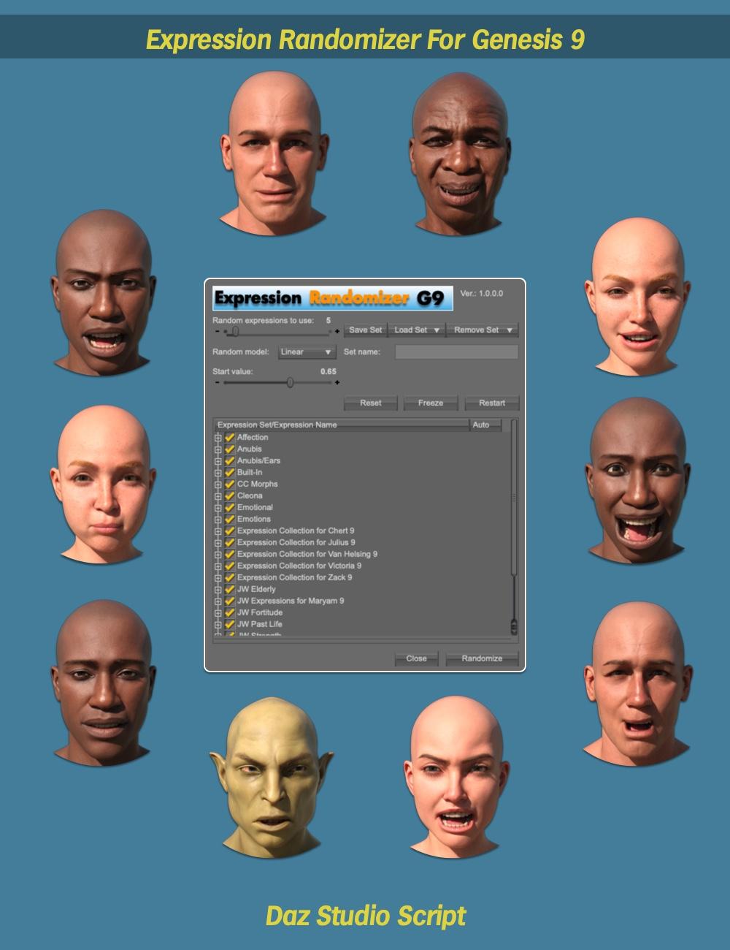Click the plus icon beside the Start value slider
The image size is (730, 950).
click(x=337, y=382)
